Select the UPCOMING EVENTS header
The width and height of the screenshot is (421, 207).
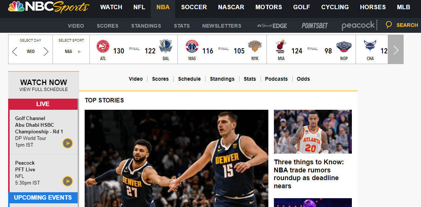pos(43,198)
